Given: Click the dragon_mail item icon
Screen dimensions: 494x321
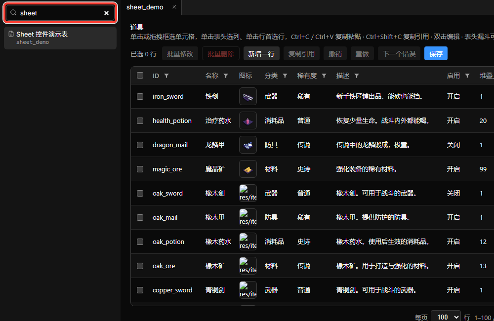Looking at the screenshot, I should coord(248,145).
